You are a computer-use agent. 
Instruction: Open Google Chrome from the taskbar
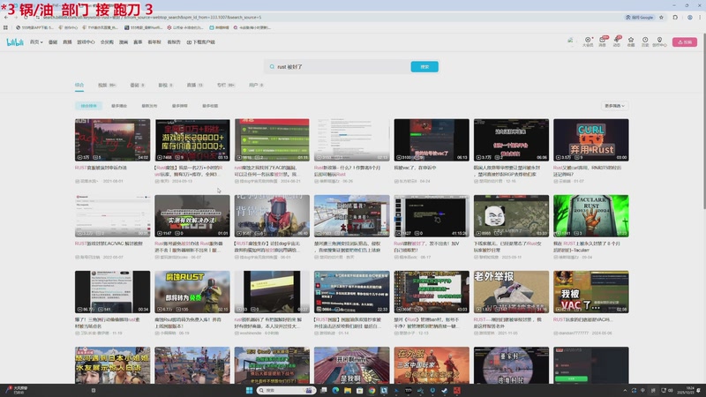click(372, 390)
